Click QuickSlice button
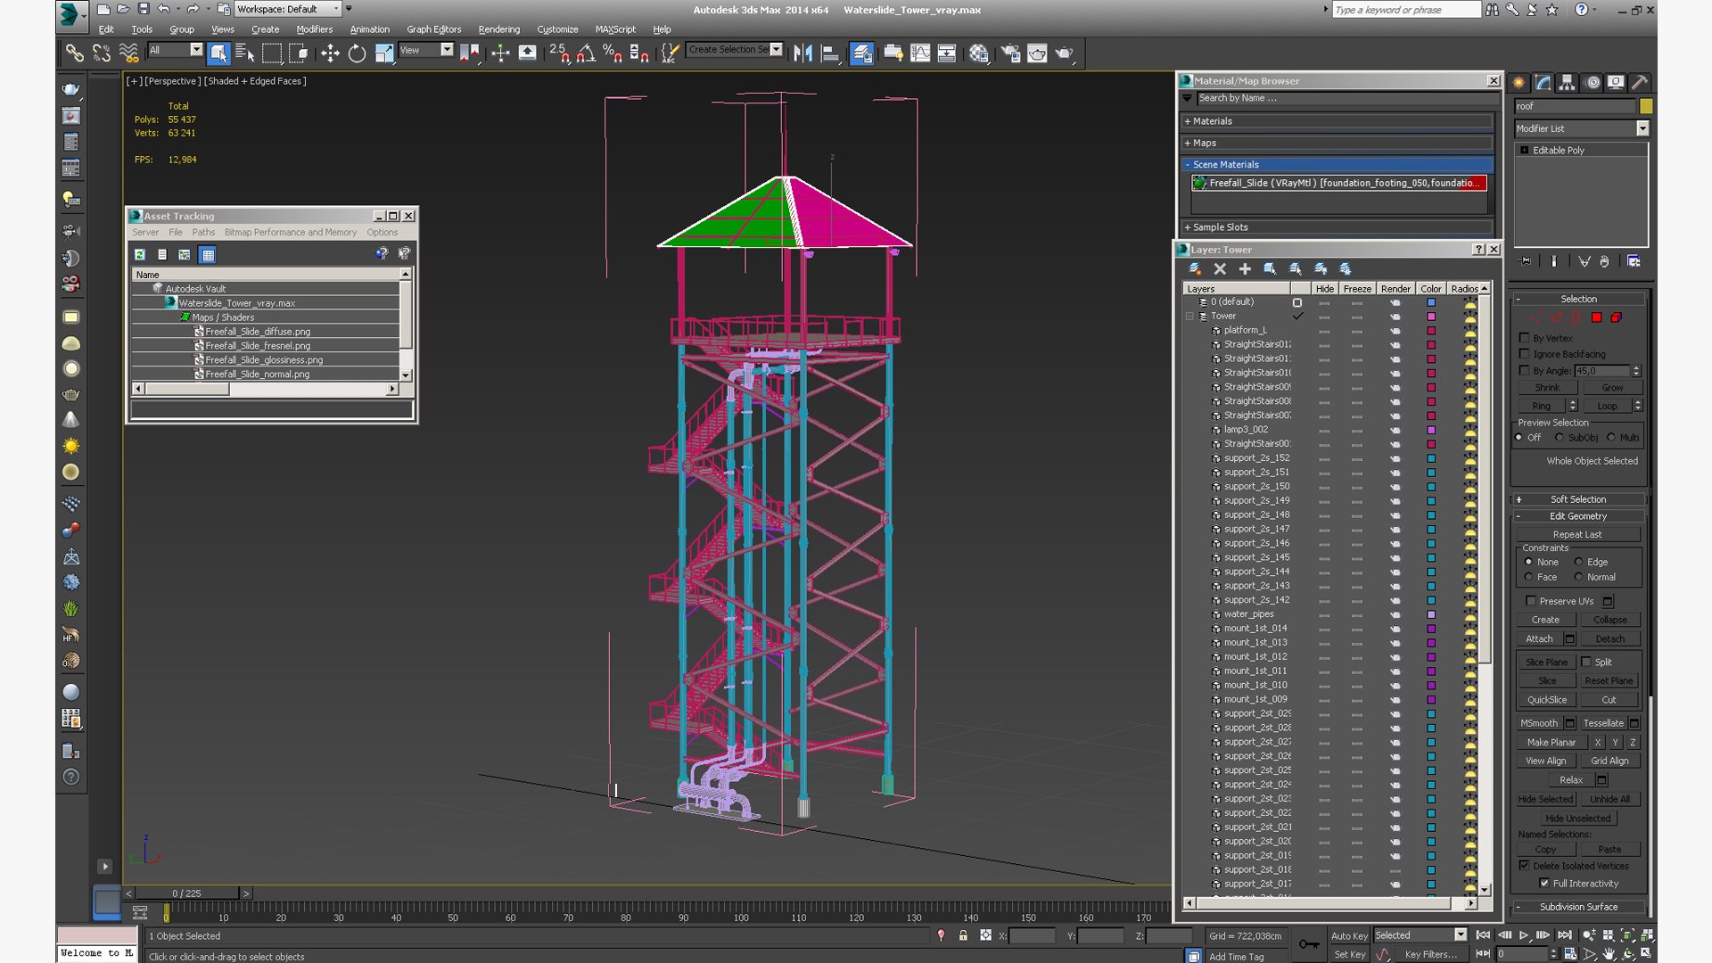Viewport: 1712px width, 963px height. coord(1547,700)
